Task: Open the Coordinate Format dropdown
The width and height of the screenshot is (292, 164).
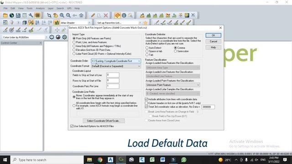Action: pos(116,66)
